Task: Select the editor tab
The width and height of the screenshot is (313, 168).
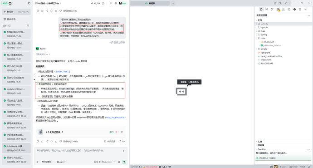Action: 150,3
